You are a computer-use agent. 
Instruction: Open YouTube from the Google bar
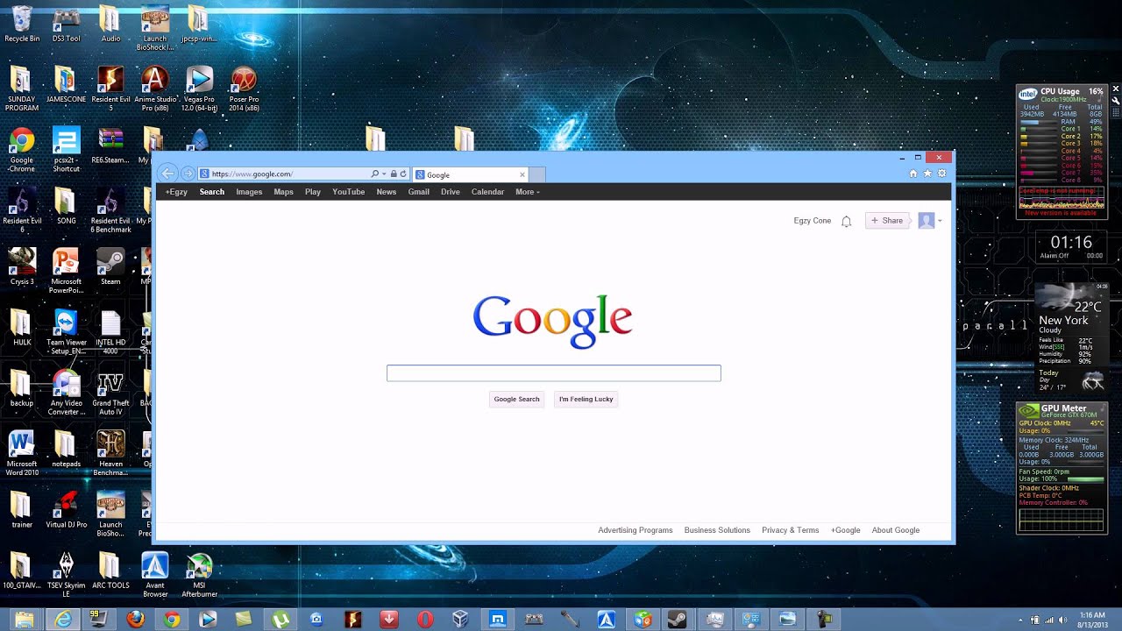tap(348, 192)
